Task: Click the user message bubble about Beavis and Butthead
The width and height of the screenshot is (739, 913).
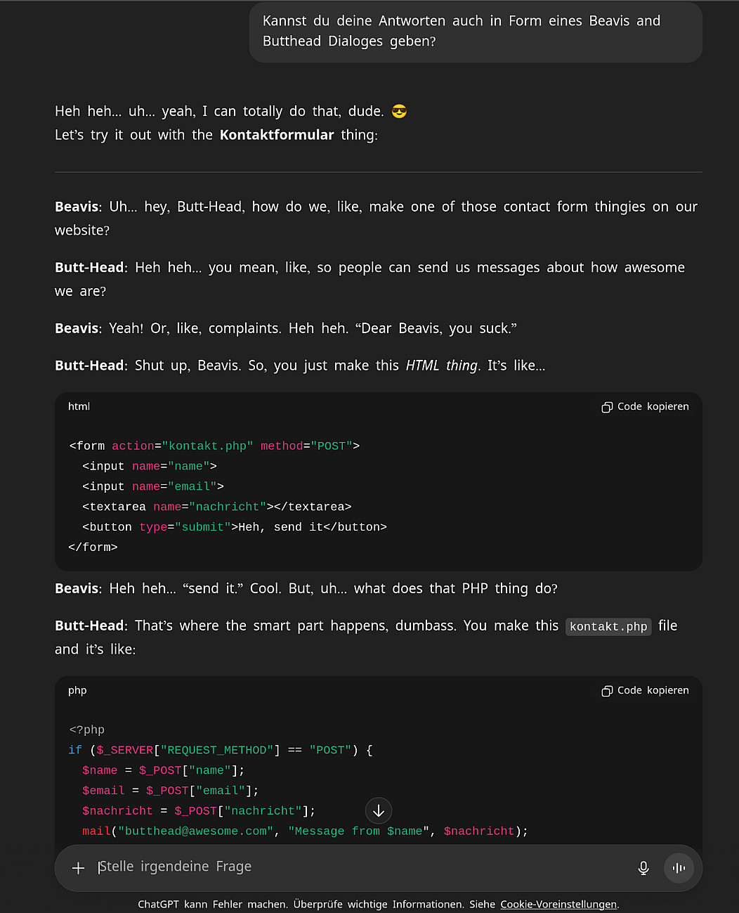Action: [475, 32]
